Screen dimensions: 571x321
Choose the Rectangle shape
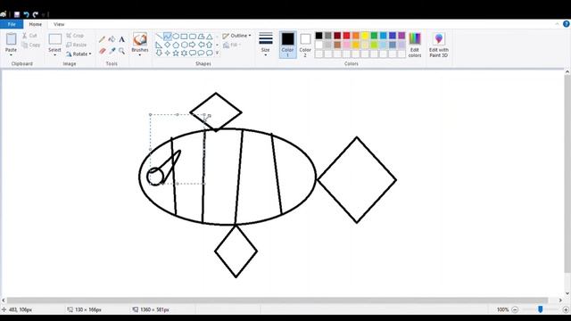[x=185, y=37]
